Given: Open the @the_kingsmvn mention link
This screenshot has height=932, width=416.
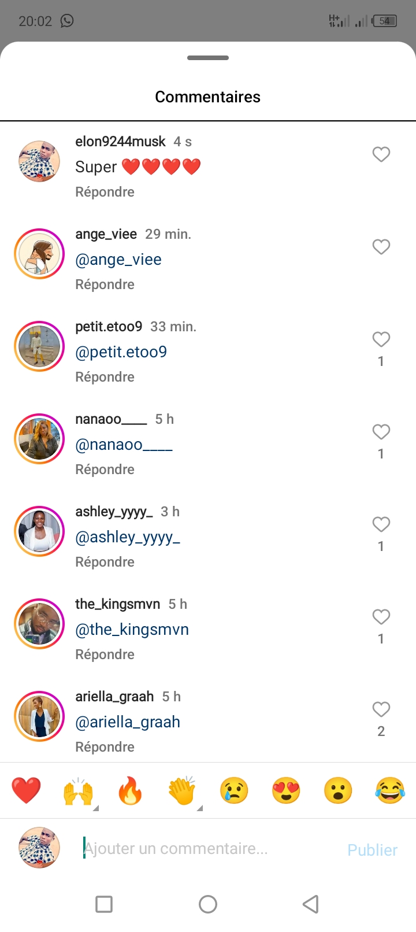Looking at the screenshot, I should pos(132,630).
